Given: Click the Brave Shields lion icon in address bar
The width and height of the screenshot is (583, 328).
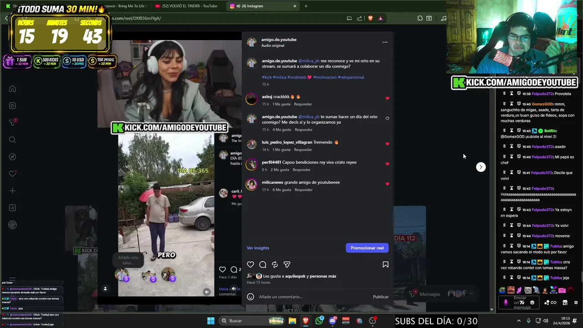Looking at the screenshot, I should (x=370, y=18).
